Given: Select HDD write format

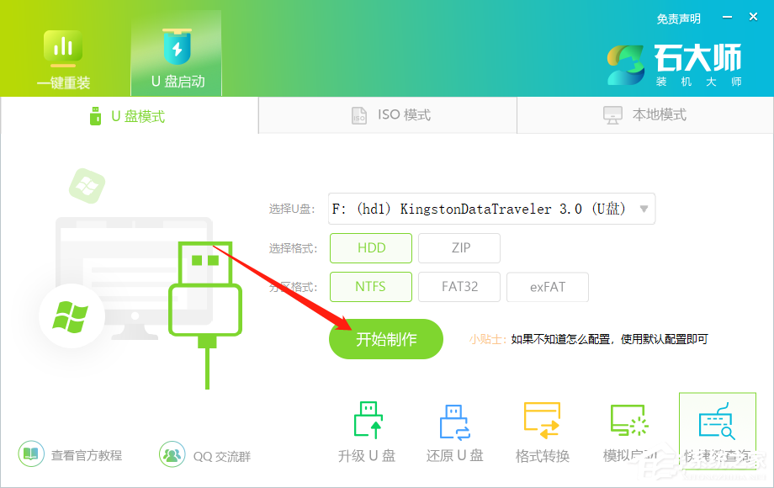Looking at the screenshot, I should [x=370, y=247].
